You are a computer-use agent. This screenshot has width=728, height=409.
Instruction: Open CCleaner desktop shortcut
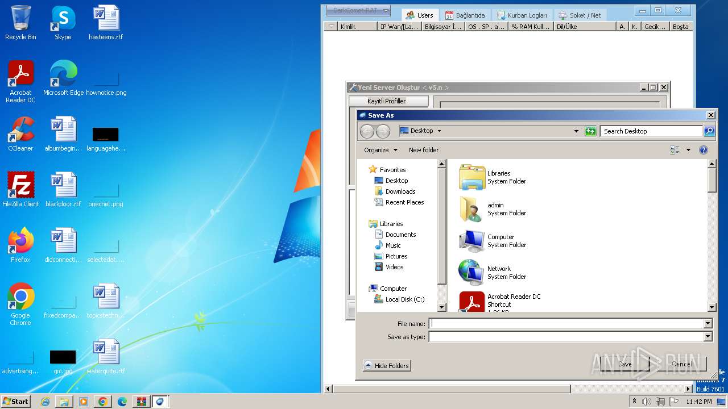coord(20,134)
